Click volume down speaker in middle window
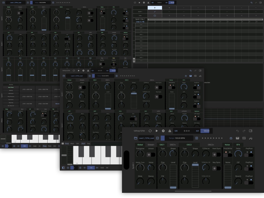This screenshot has height=198, width=264. [x=85, y=168]
